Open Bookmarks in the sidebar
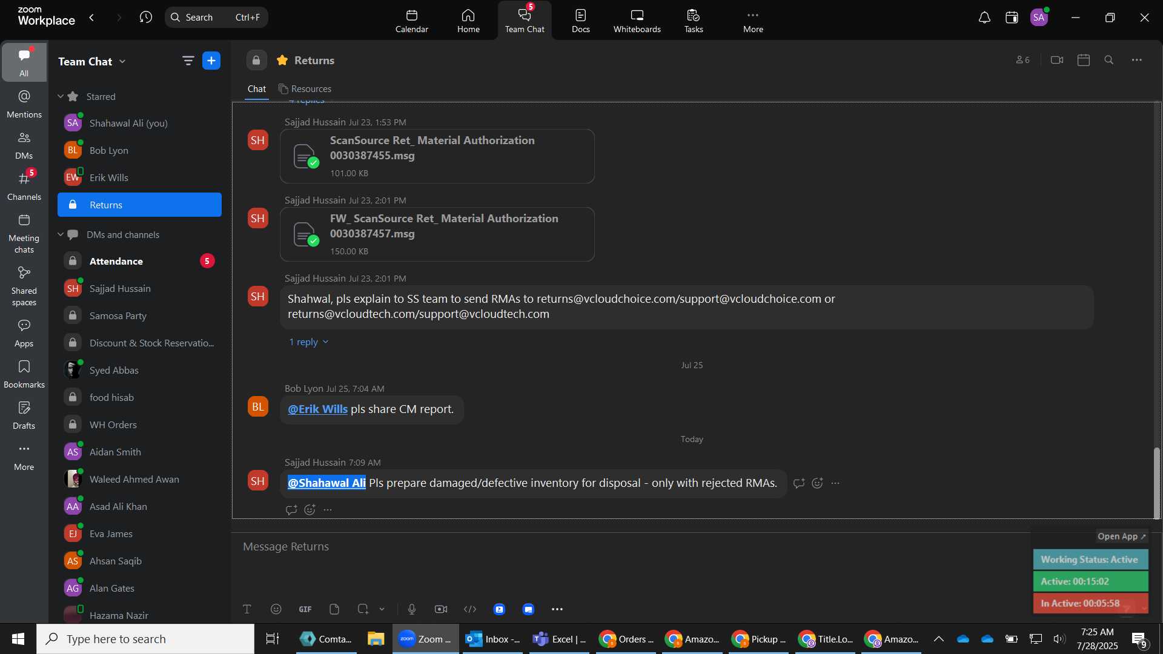Viewport: 1163px width, 654px height. pyautogui.click(x=24, y=374)
